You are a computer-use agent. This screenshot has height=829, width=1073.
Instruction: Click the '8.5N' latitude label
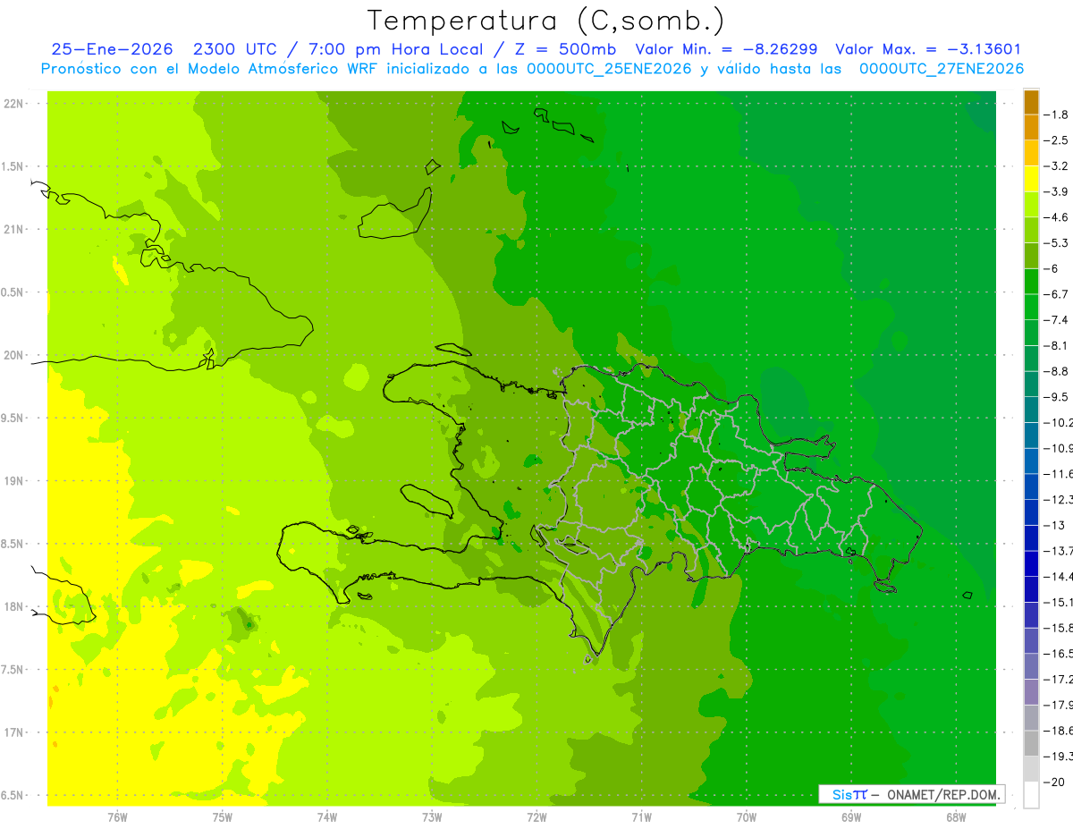point(13,544)
